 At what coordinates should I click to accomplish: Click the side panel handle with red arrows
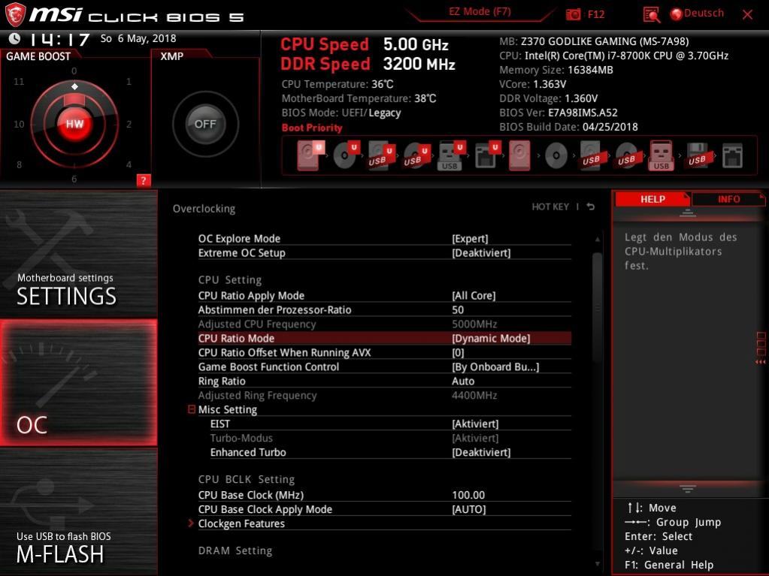pyautogui.click(x=761, y=348)
